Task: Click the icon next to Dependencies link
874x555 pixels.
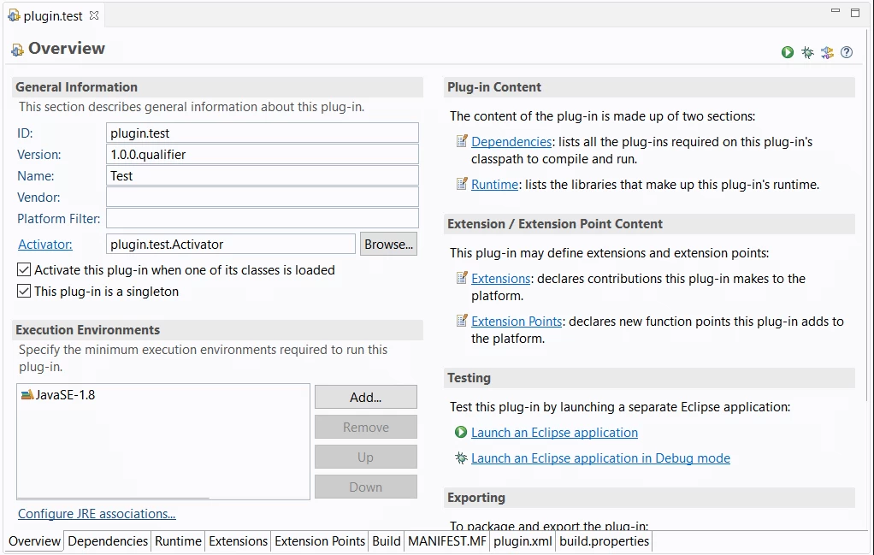Action: click(462, 141)
